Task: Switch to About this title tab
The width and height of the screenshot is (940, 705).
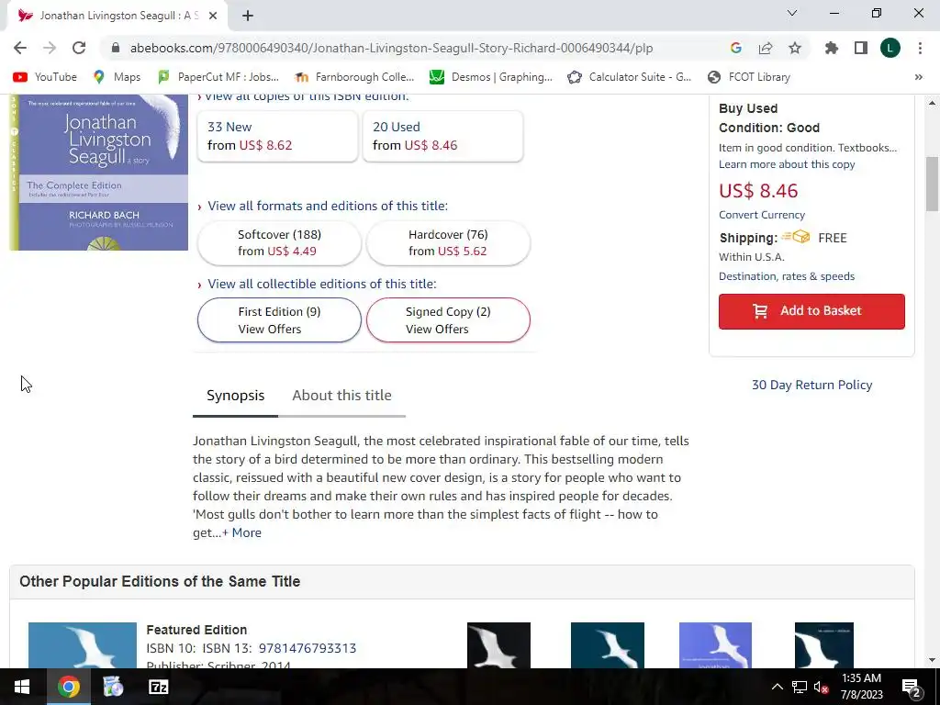Action: point(341,396)
